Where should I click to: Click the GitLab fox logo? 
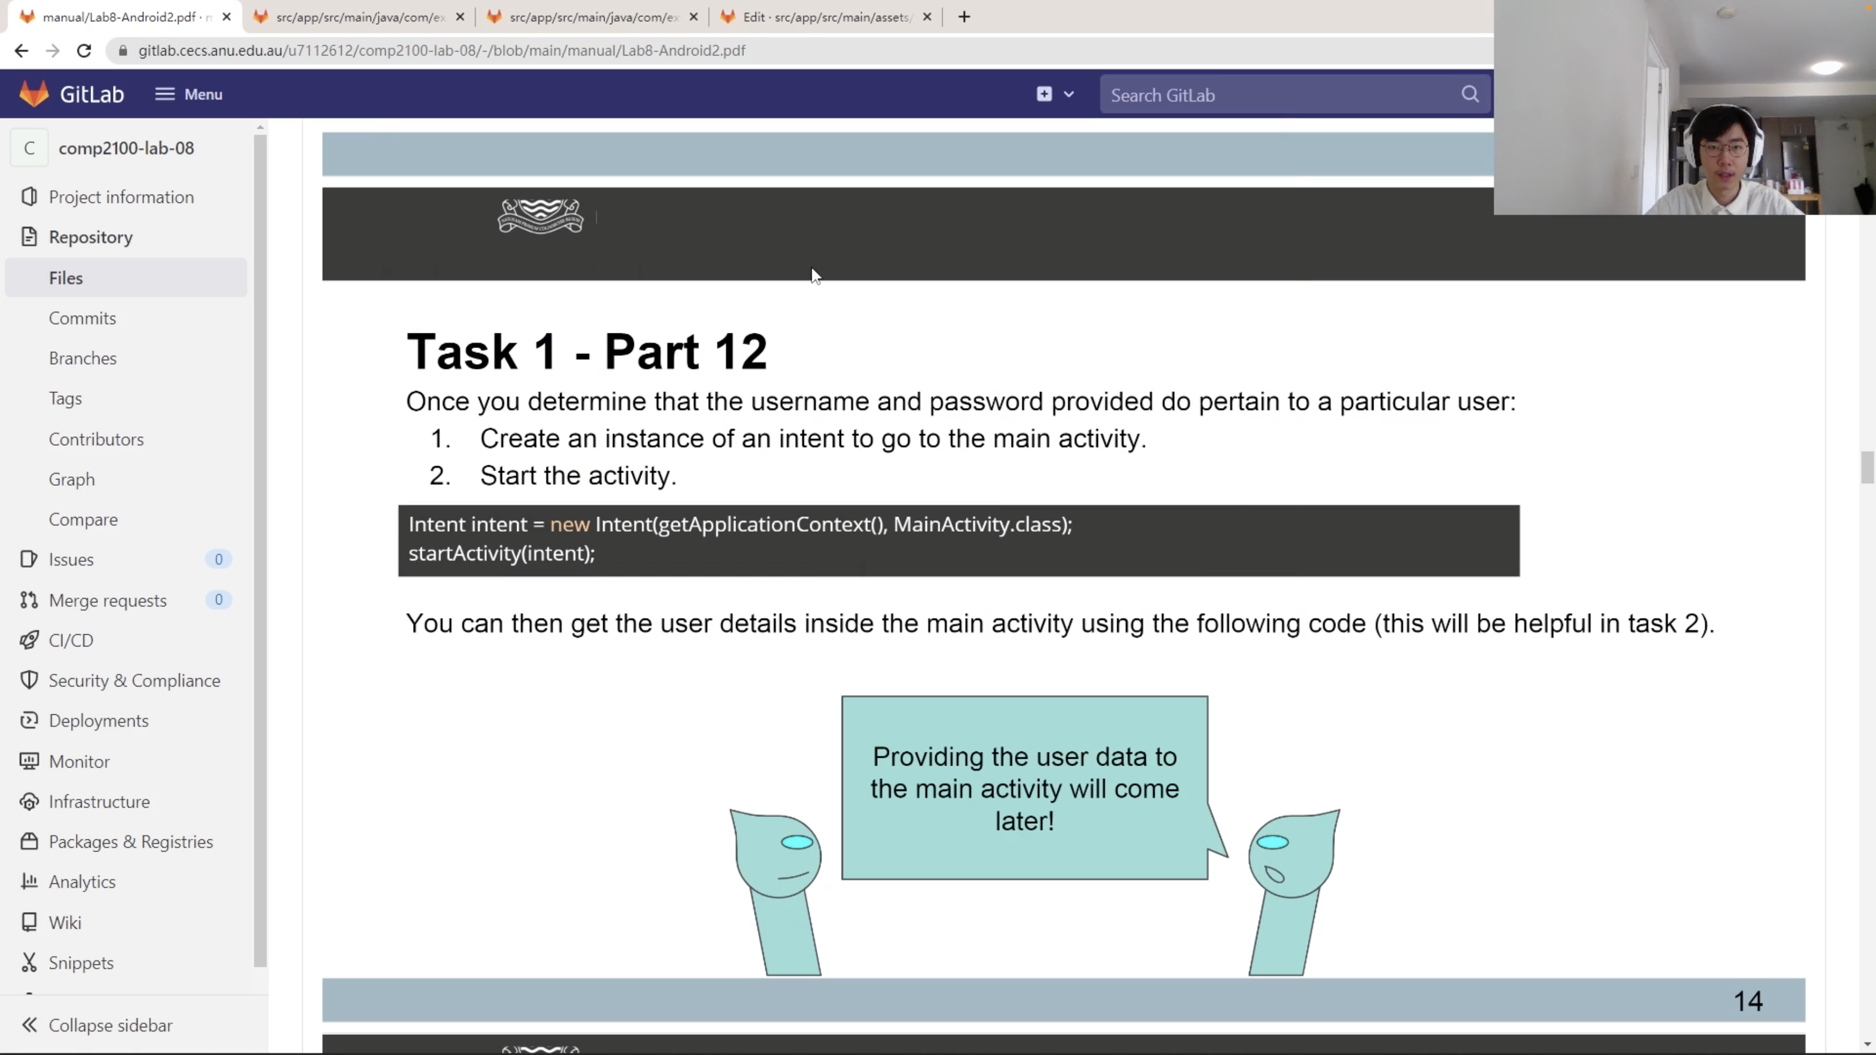pos(34,94)
